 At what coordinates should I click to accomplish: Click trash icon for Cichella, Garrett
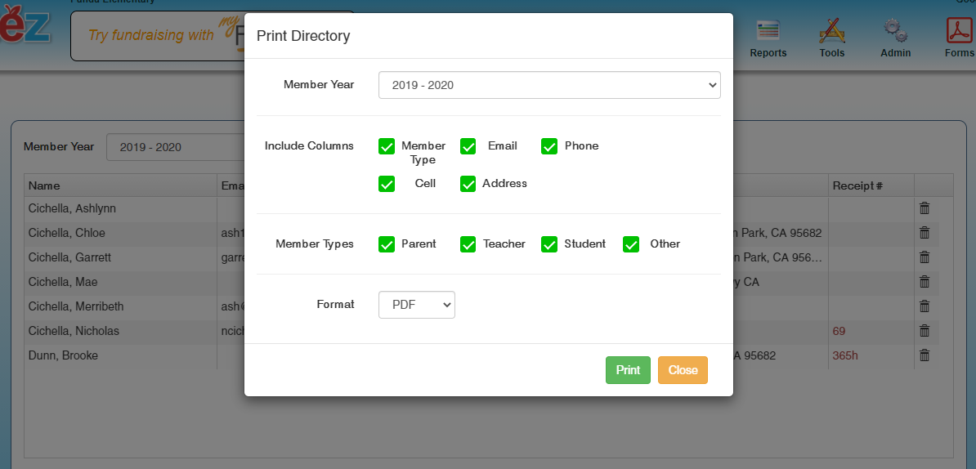pyautogui.click(x=925, y=257)
